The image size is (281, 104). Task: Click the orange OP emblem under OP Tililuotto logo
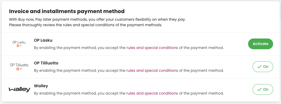click(x=18, y=68)
